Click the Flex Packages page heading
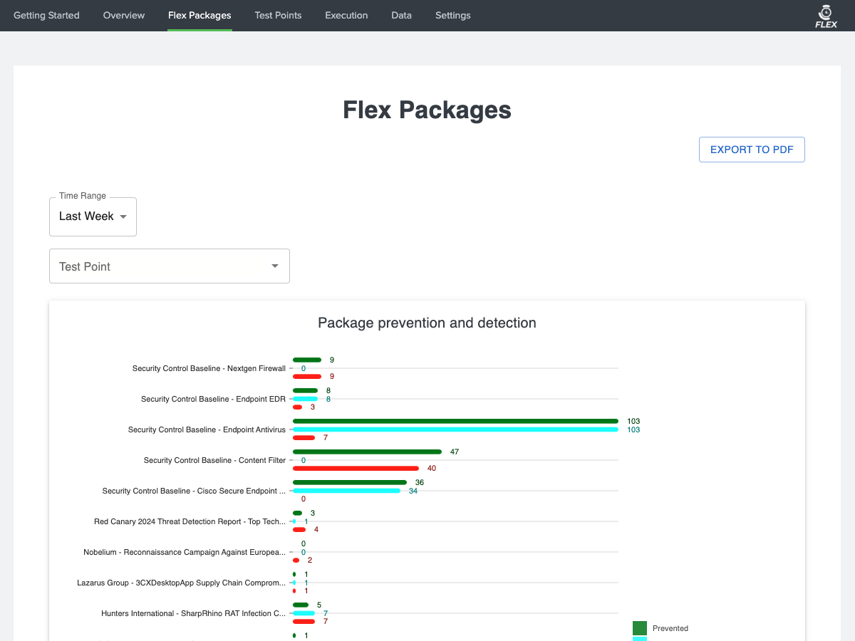This screenshot has height=641, width=855. 427,110
